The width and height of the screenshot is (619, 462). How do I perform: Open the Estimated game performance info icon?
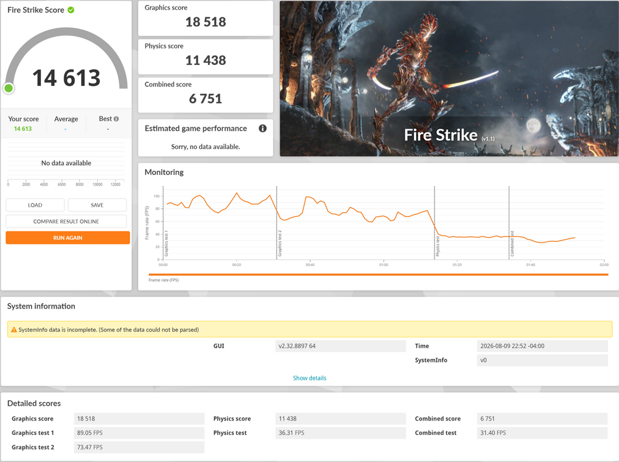(262, 128)
